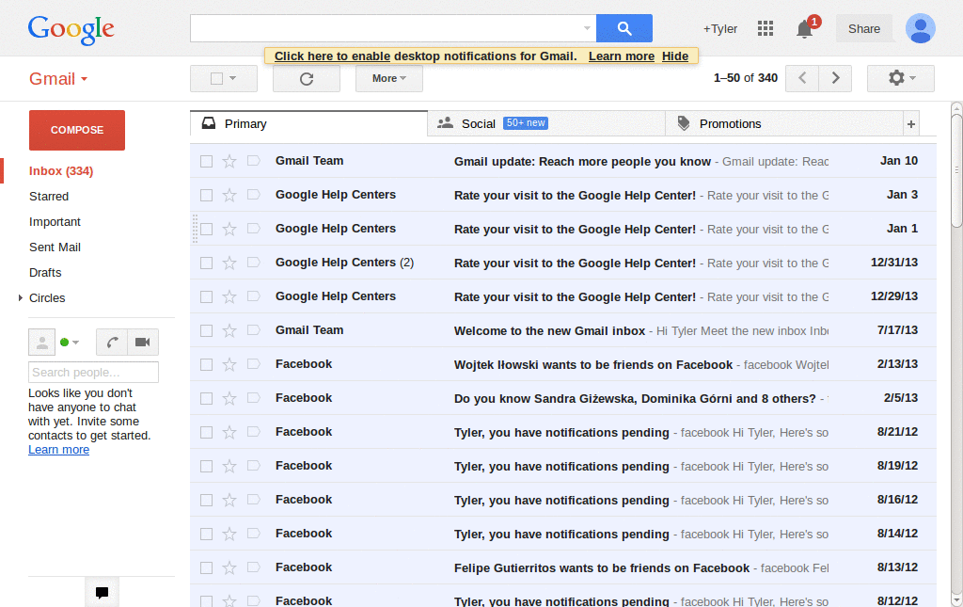Open the account profile avatar
963x607 pixels.
(920, 28)
